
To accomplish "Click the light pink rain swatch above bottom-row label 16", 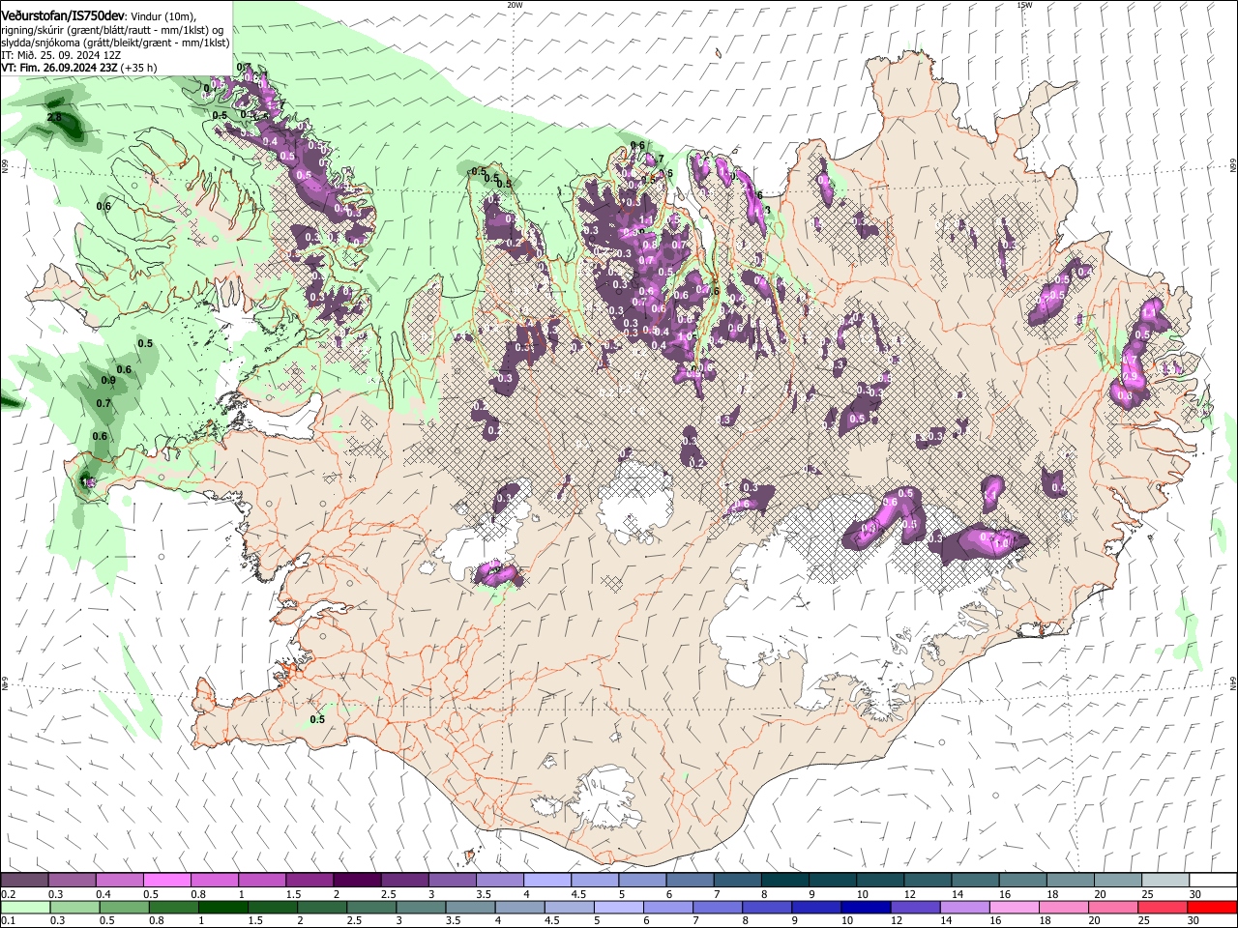I will tap(1015, 907).
